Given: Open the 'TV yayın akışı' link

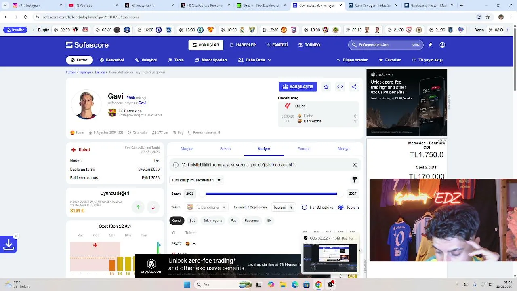Looking at the screenshot, I should pyautogui.click(x=427, y=60).
